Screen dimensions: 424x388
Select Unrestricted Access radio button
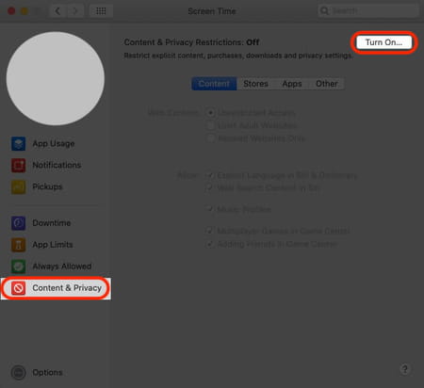click(210, 113)
